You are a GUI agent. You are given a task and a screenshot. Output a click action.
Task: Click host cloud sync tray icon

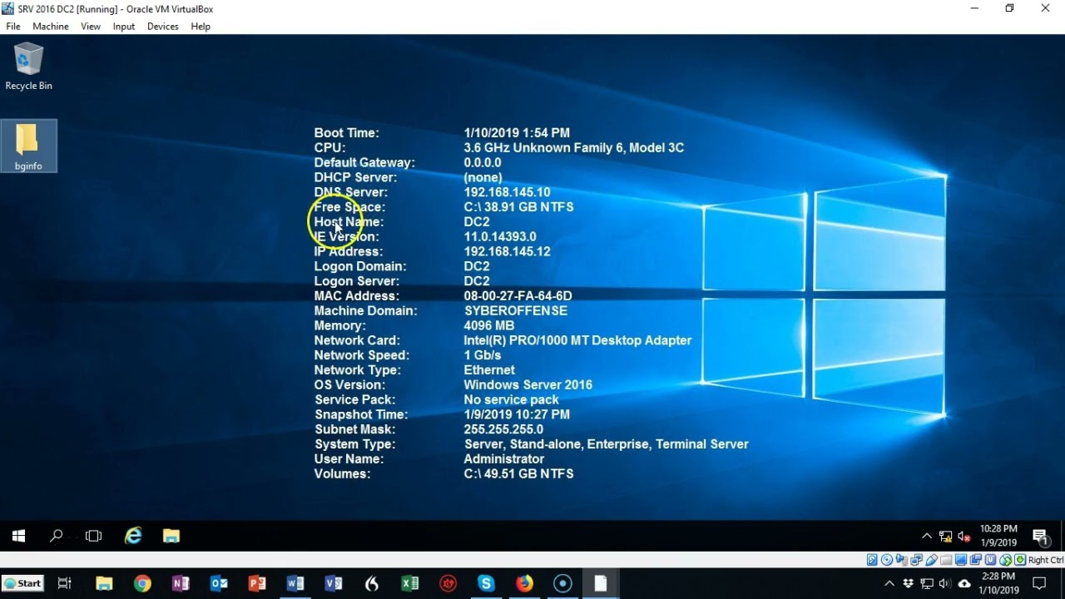(964, 584)
